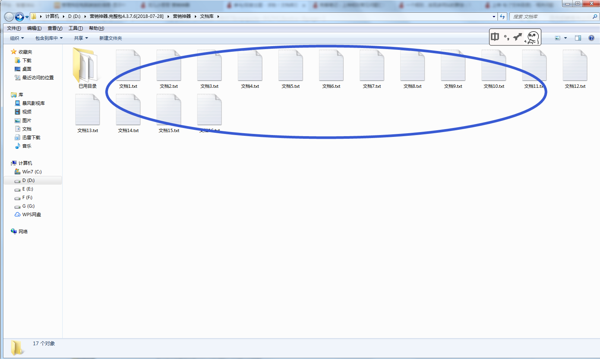600x359 pixels.
Task: Open WPS网盘 in navigation pane
Action: coord(31,215)
